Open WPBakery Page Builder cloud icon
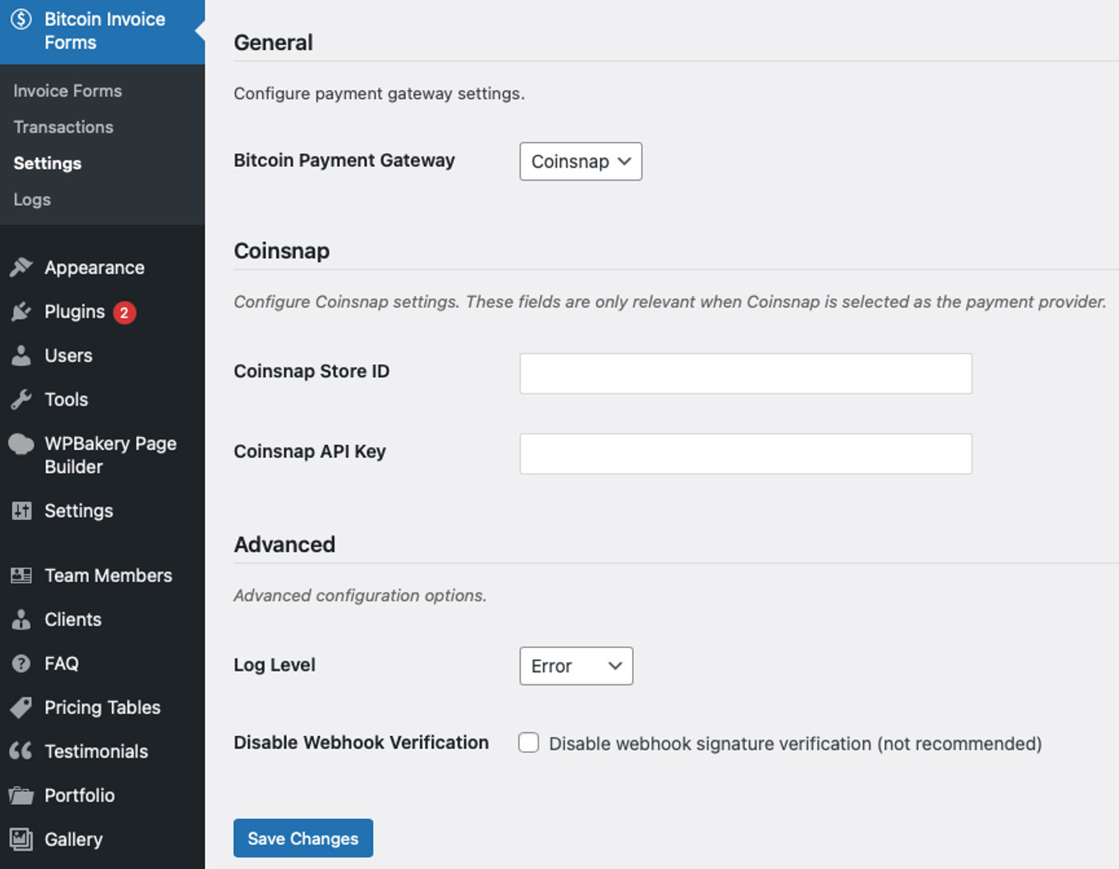The height and width of the screenshot is (869, 1119). pos(22,443)
